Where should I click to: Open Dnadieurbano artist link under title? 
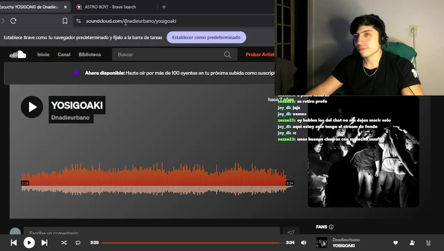point(71,117)
